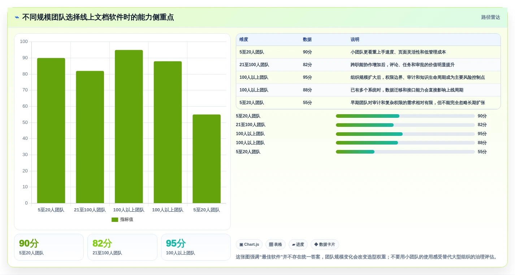Click the 维度 column header
Image resolution: width=515 pixels, height=275 pixels.
[x=244, y=40]
